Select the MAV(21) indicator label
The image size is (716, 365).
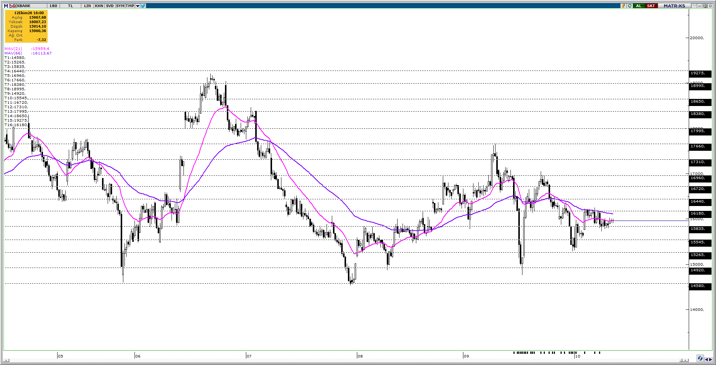click(x=13, y=49)
